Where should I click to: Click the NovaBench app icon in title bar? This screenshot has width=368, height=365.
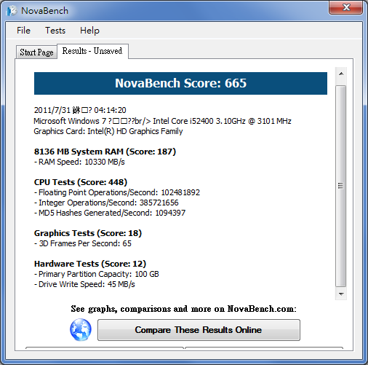click(x=12, y=11)
